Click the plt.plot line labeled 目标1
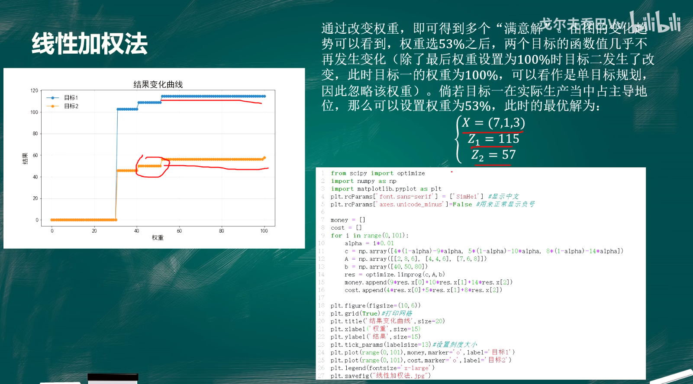 click(423, 352)
